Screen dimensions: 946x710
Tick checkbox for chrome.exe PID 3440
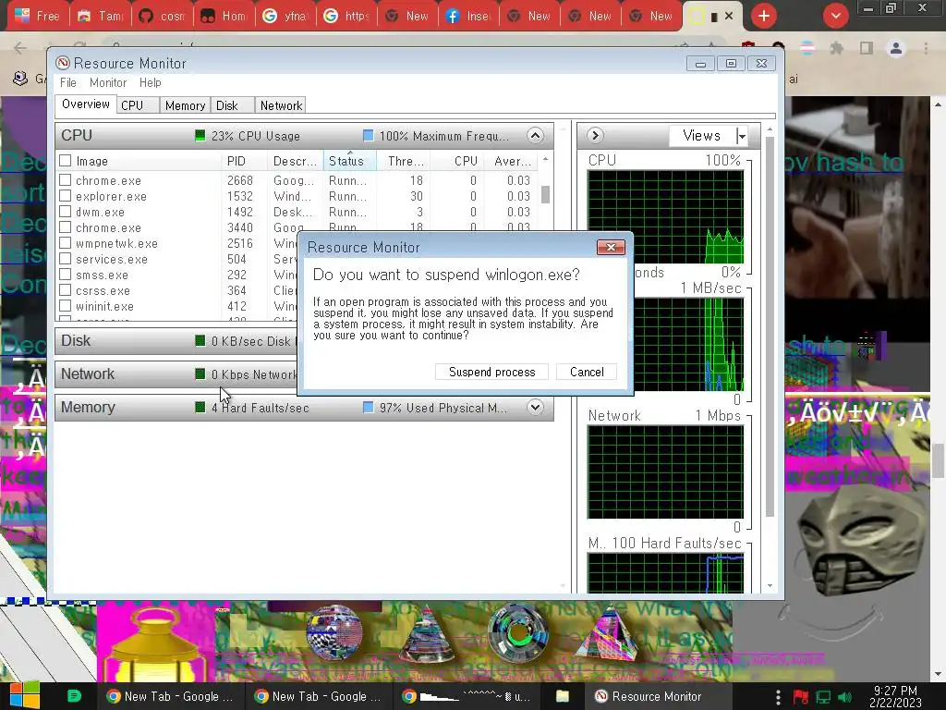click(x=66, y=227)
